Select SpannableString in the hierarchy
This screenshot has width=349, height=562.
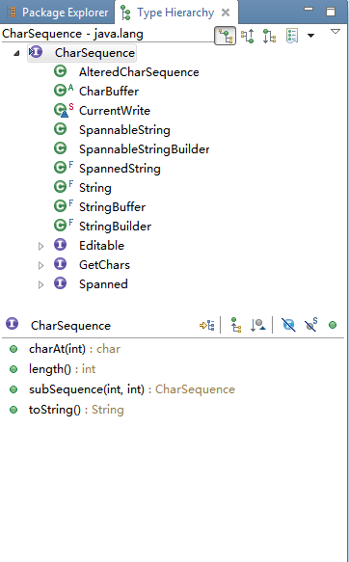124,130
